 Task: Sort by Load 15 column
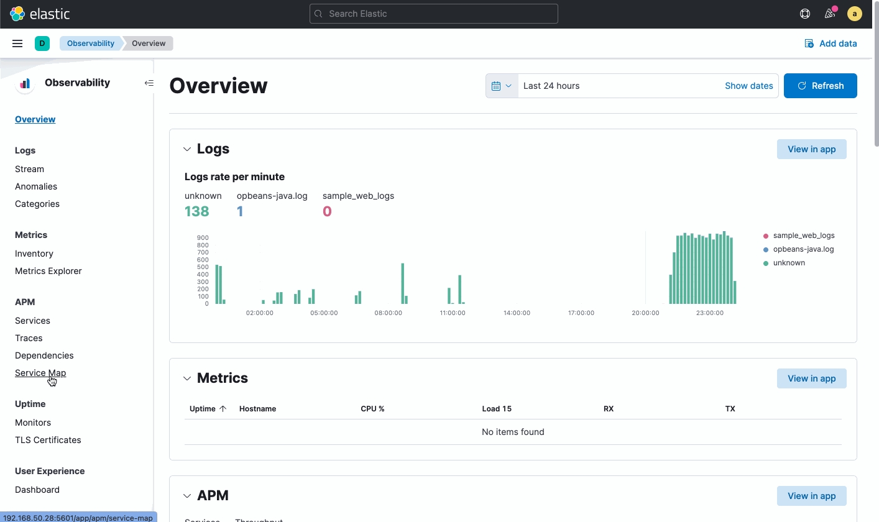click(497, 409)
